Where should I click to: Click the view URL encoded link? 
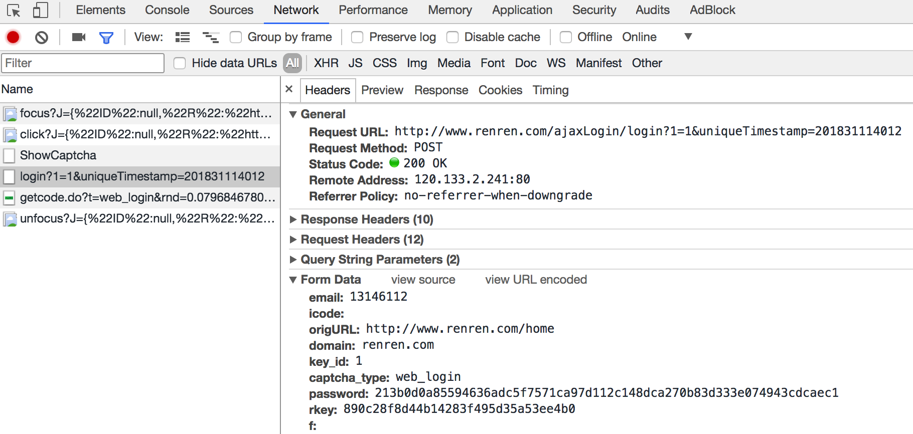pos(536,280)
